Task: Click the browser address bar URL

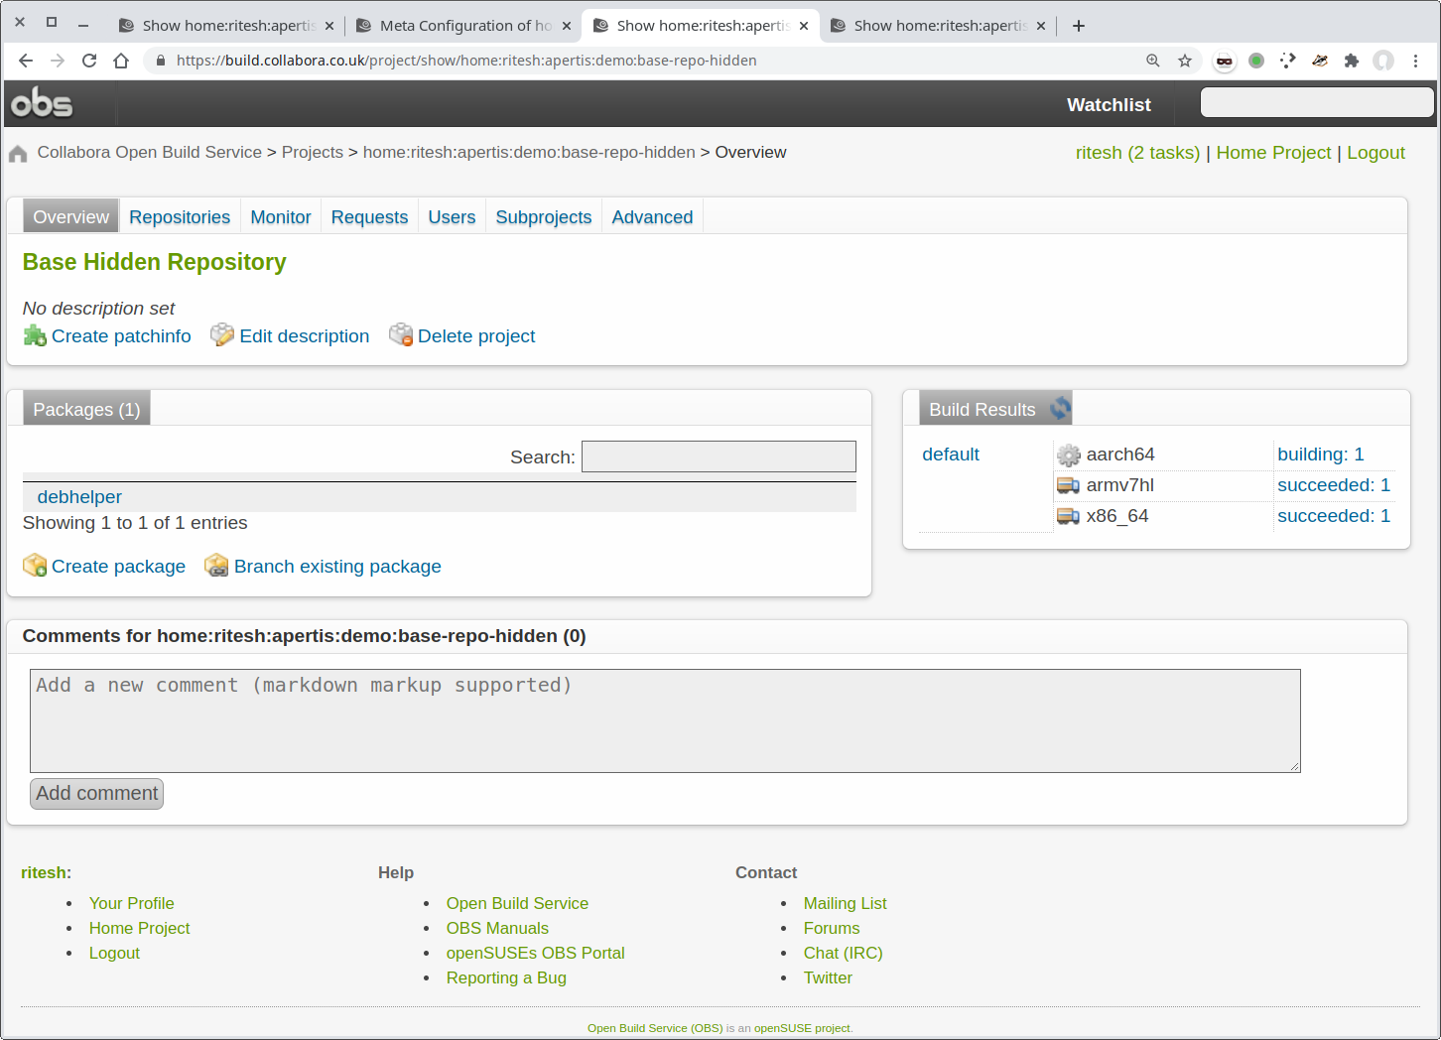Action: [466, 61]
